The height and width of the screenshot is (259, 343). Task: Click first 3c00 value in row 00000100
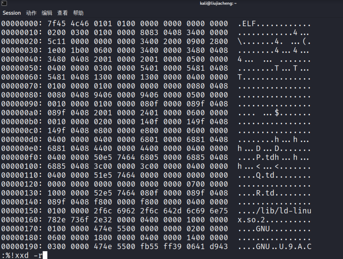click(103, 166)
